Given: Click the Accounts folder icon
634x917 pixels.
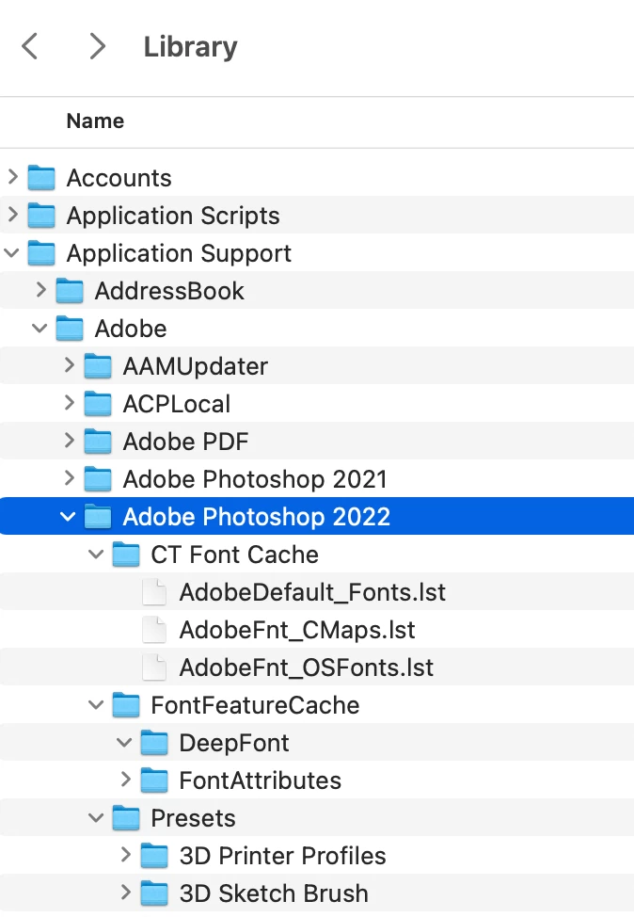Looking at the screenshot, I should 41,178.
